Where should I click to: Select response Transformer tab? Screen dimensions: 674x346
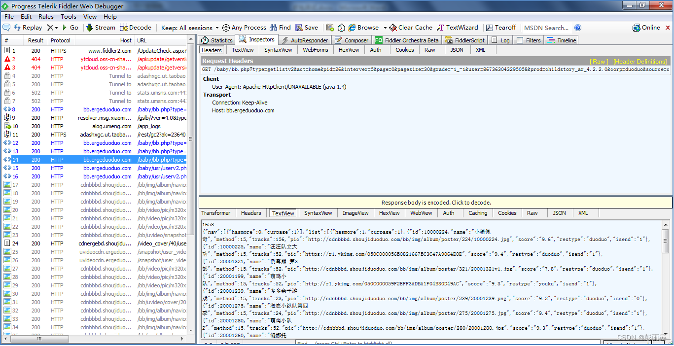coord(215,213)
